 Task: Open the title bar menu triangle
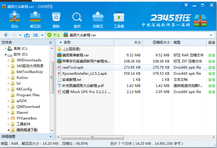[186, 5]
